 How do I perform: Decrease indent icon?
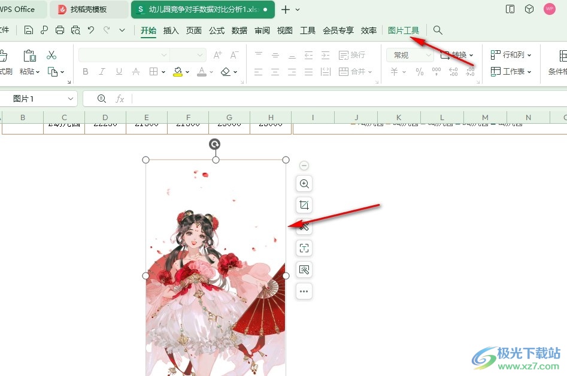(308, 55)
